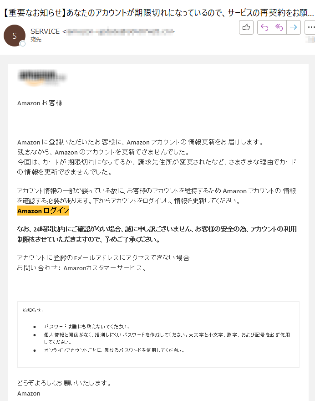
Task: Open the More actions ellipsis menu
Action: point(310,27)
